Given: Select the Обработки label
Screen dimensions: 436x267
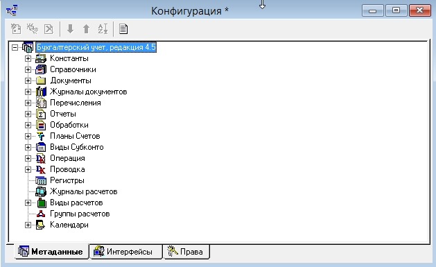Looking at the screenshot, I should click(69, 125).
